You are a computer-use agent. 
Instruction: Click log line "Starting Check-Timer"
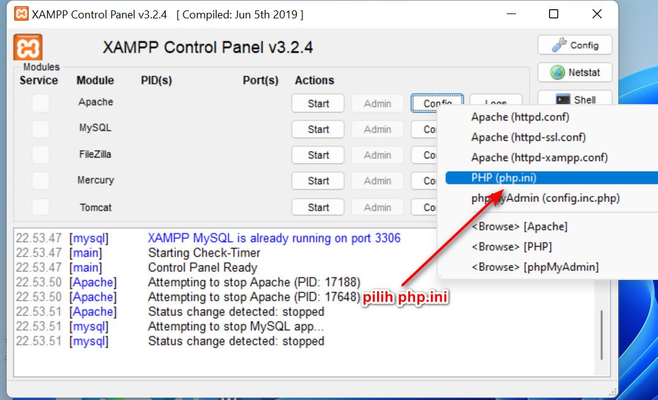pyautogui.click(x=204, y=253)
